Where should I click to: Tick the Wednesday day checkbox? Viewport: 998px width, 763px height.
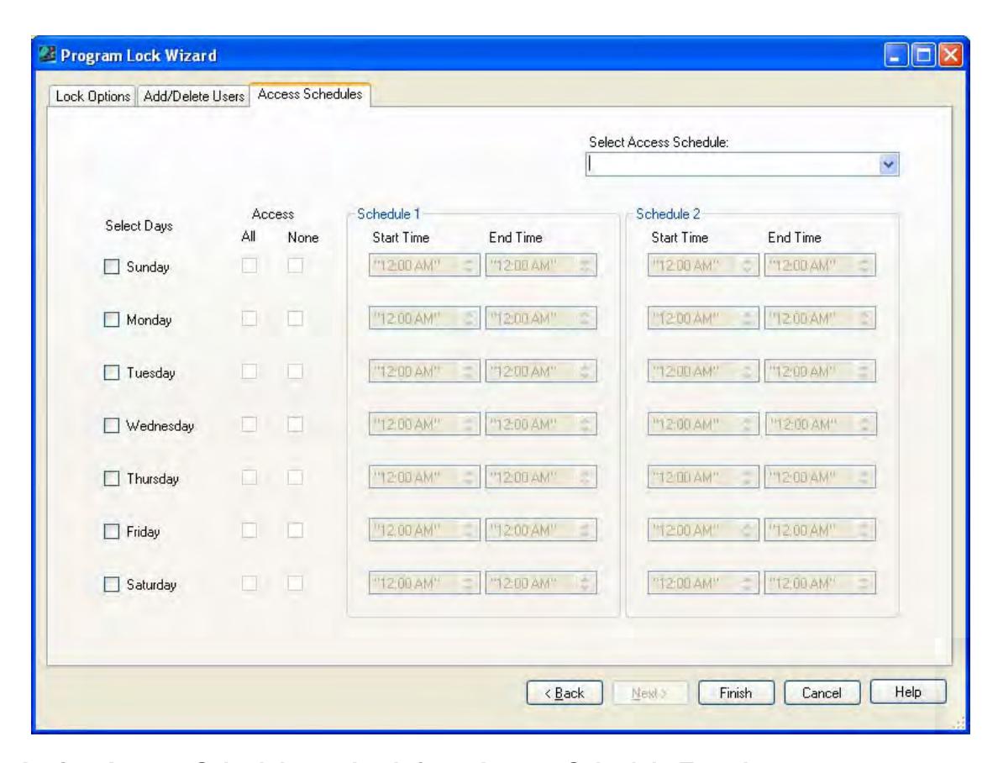(112, 425)
